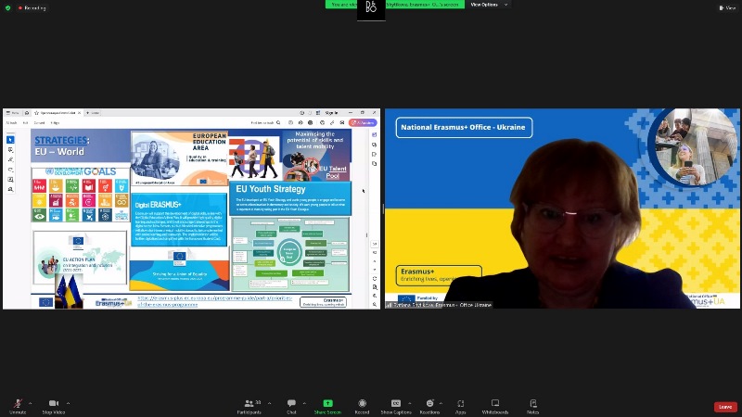
Task: Open the Participants panel
Action: pyautogui.click(x=247, y=404)
